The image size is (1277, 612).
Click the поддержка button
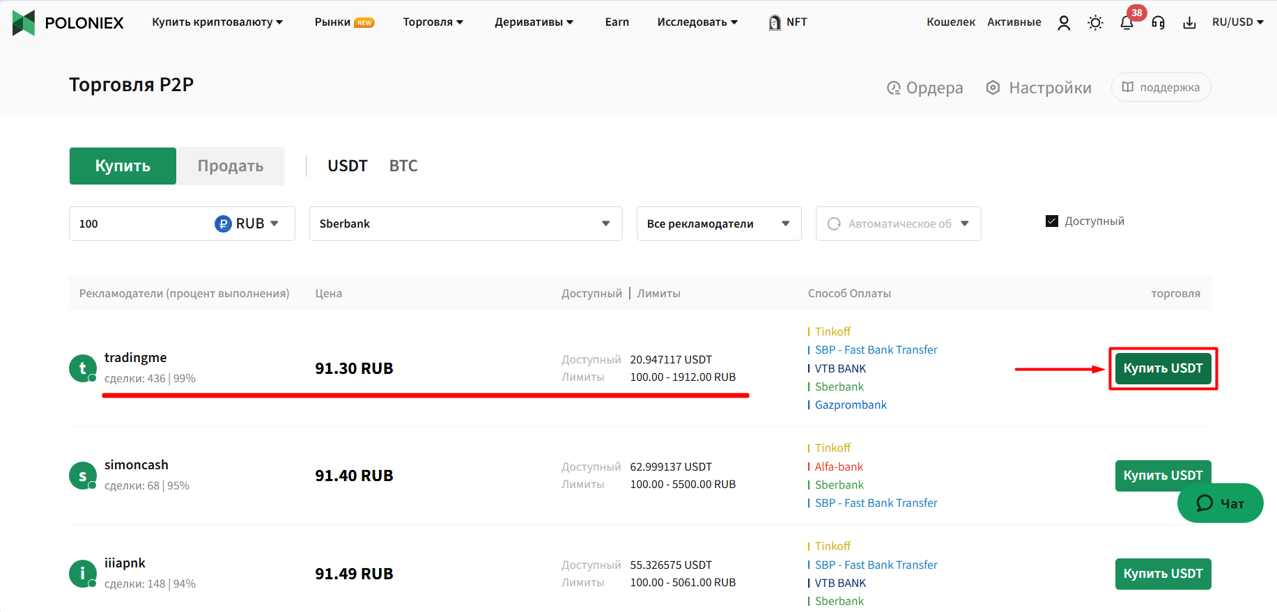1161,87
